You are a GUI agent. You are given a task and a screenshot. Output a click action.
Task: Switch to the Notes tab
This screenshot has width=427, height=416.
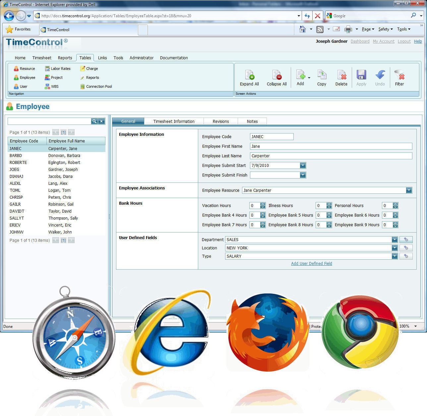(252, 121)
